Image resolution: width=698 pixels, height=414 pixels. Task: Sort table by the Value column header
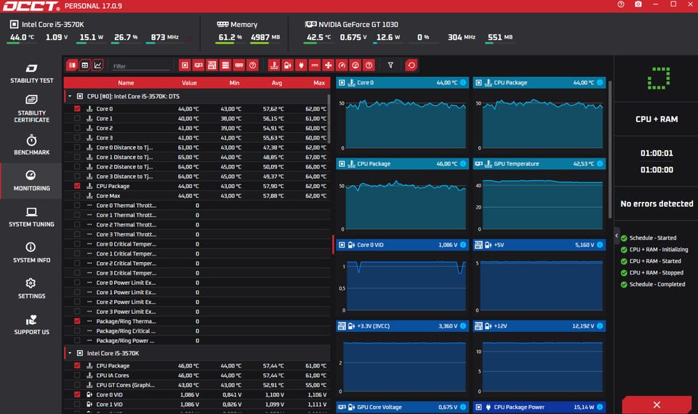(189, 83)
